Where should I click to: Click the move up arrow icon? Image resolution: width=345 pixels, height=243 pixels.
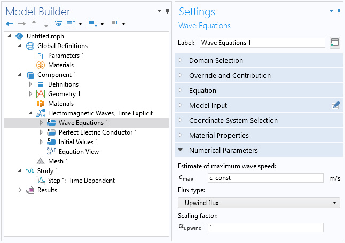(34, 24)
